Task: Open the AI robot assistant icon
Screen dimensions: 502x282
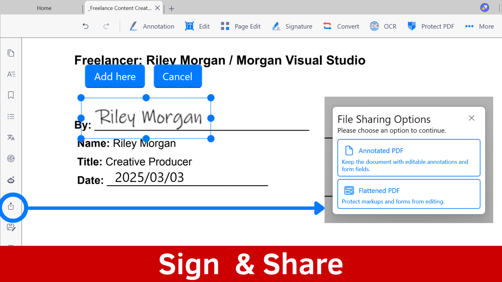Action: [11, 180]
